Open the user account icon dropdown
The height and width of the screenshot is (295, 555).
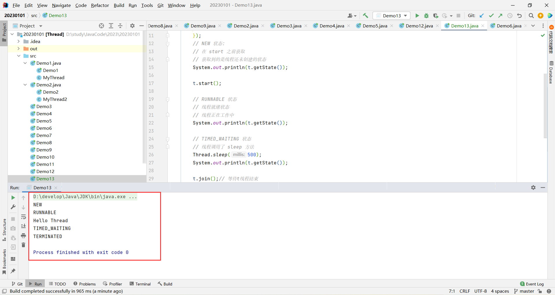(352, 16)
